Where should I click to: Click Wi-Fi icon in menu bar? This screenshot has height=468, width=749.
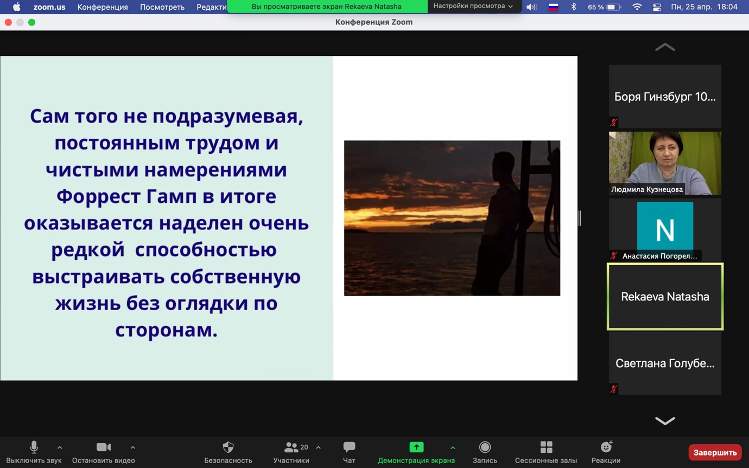pyautogui.click(x=637, y=7)
